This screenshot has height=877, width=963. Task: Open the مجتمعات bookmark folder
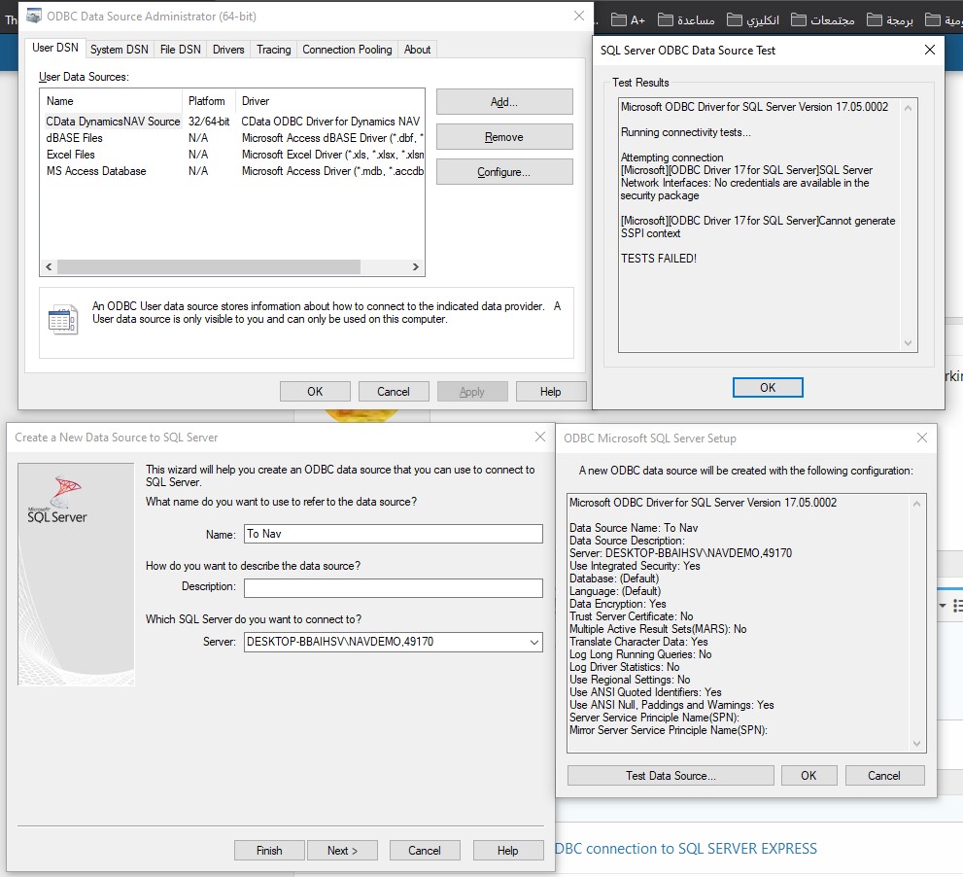tap(823, 20)
